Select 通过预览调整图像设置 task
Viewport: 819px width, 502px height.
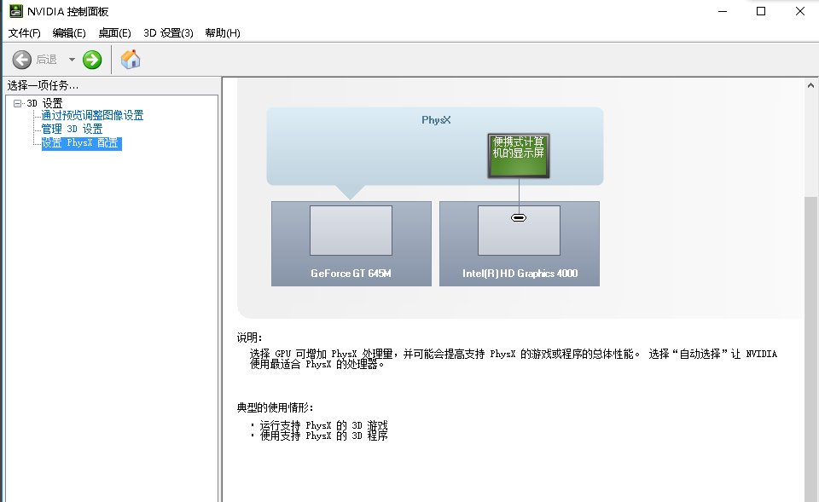(x=92, y=114)
